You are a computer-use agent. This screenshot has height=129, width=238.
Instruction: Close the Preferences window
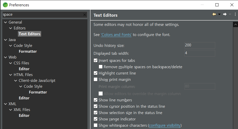(232, 5)
